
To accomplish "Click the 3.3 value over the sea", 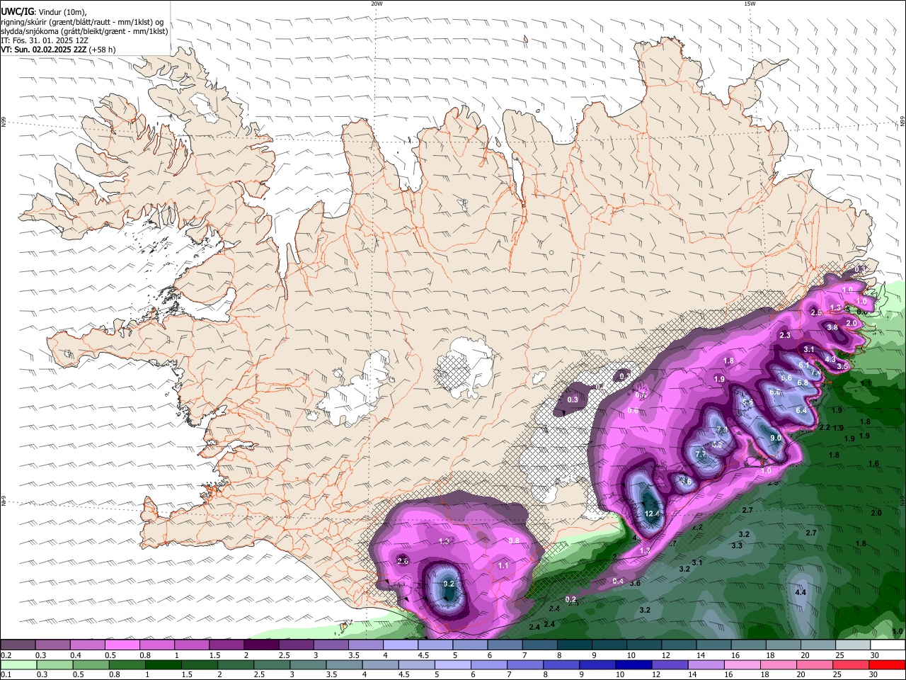I will tap(737, 545).
